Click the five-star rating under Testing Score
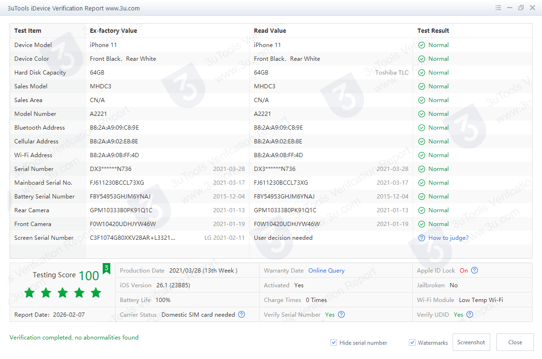Image resolution: width=542 pixels, height=359 pixels. pyautogui.click(x=63, y=293)
